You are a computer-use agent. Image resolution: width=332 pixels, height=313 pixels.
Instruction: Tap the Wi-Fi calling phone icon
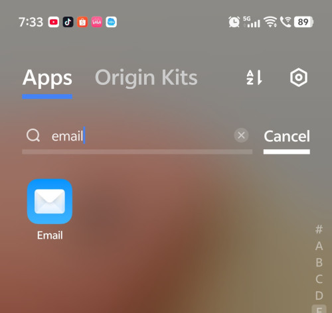(x=286, y=22)
